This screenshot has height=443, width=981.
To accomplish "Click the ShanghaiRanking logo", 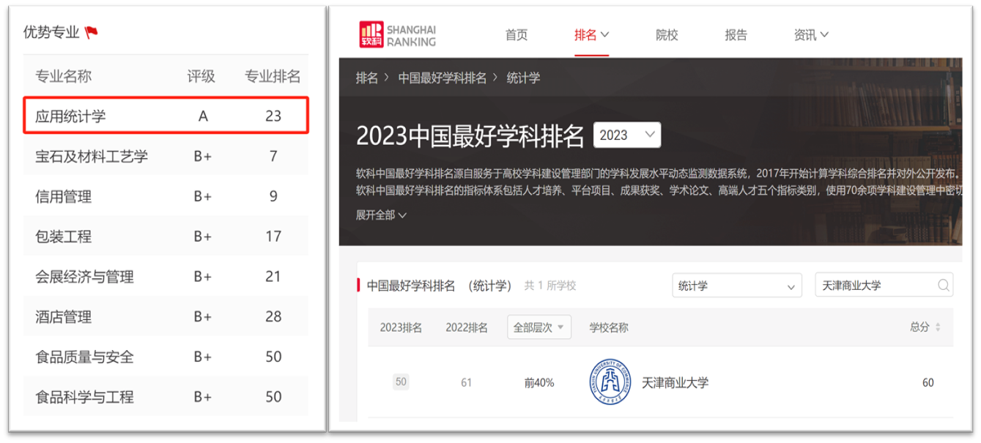I will click(398, 34).
